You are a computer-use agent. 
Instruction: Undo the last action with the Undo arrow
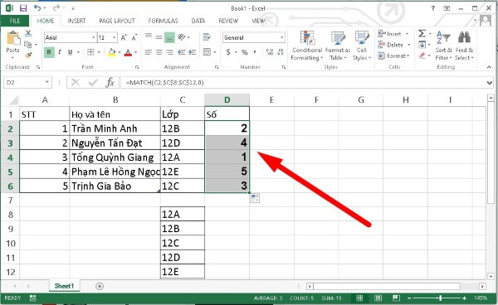pyautogui.click(x=37, y=8)
